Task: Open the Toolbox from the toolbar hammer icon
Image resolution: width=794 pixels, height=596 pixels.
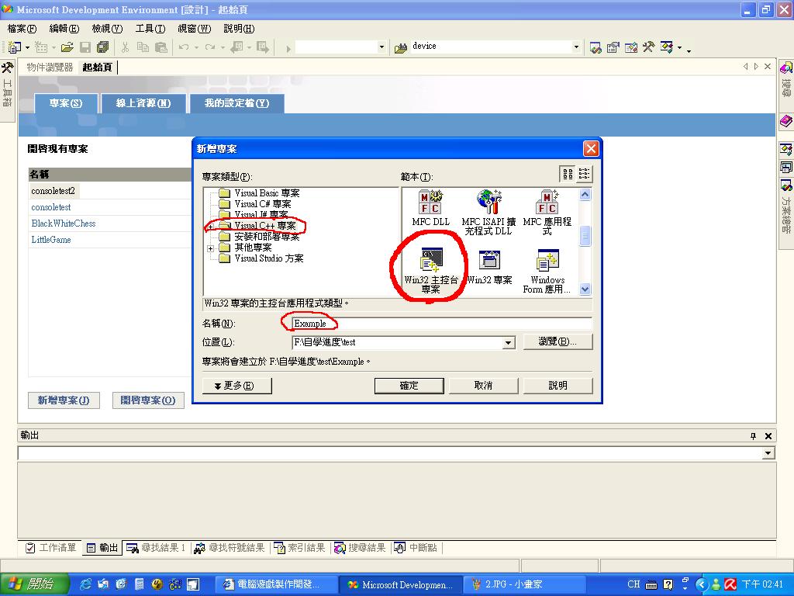Action: (x=649, y=47)
